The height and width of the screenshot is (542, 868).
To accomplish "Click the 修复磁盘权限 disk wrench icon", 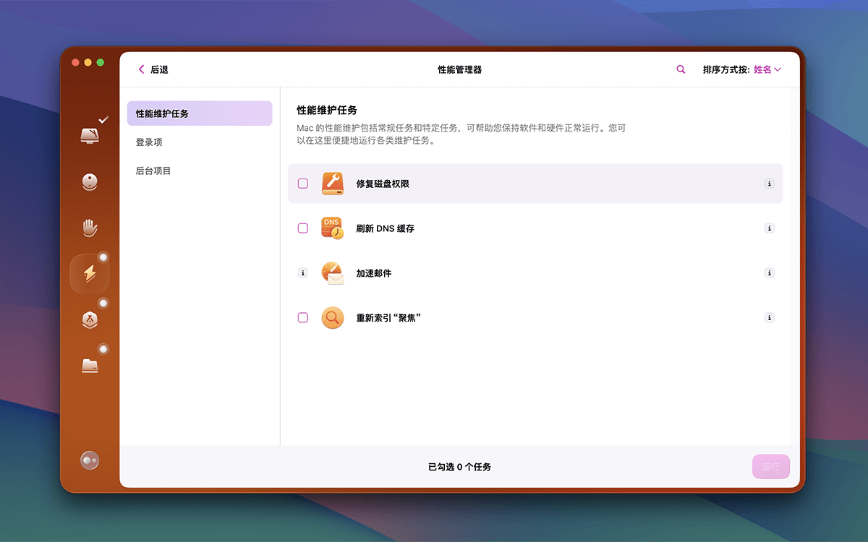I will [333, 184].
